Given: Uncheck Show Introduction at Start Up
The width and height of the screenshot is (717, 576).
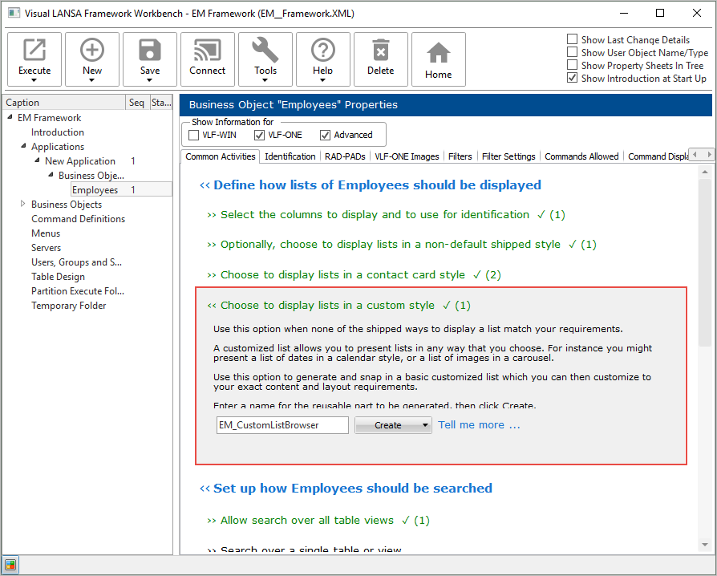Looking at the screenshot, I should [572, 78].
